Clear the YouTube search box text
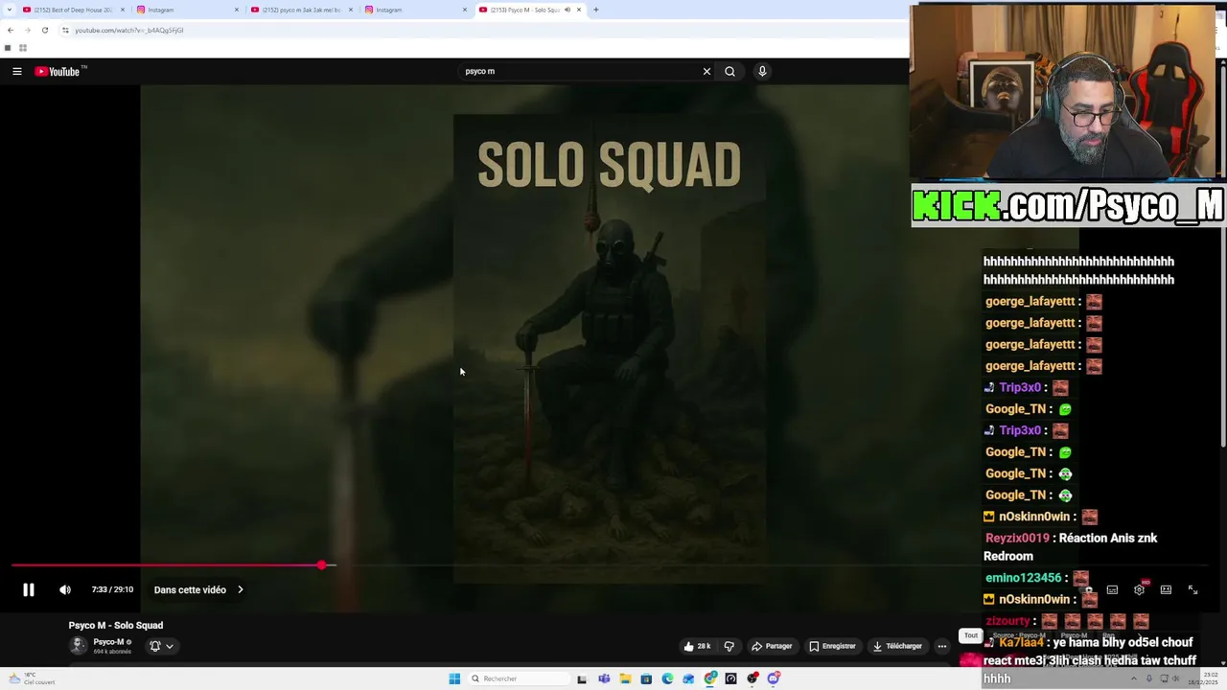Screen dimensions: 1227x690 point(706,71)
